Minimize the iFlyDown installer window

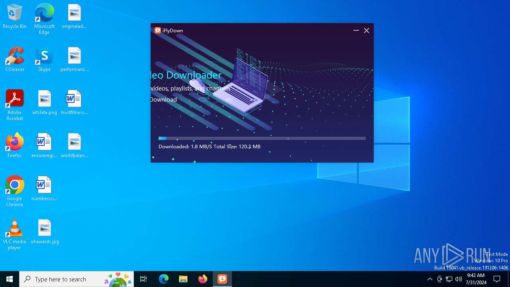pyautogui.click(x=356, y=30)
